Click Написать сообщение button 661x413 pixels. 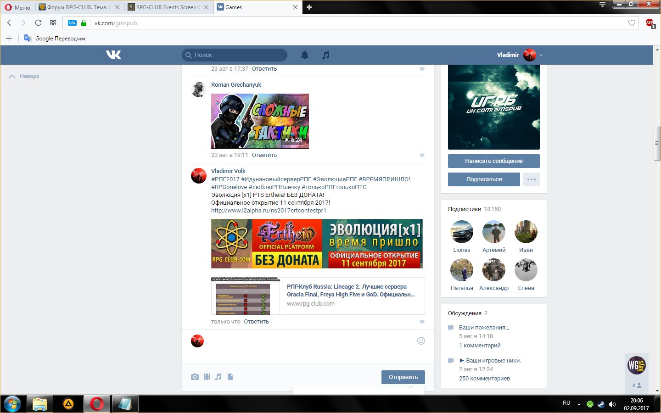[x=494, y=161]
